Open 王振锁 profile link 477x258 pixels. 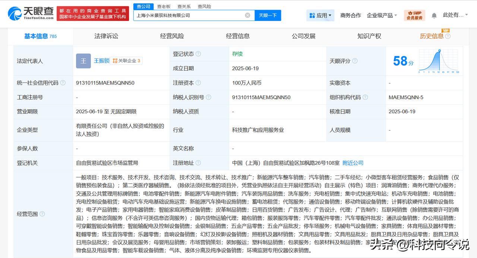tap(101, 61)
